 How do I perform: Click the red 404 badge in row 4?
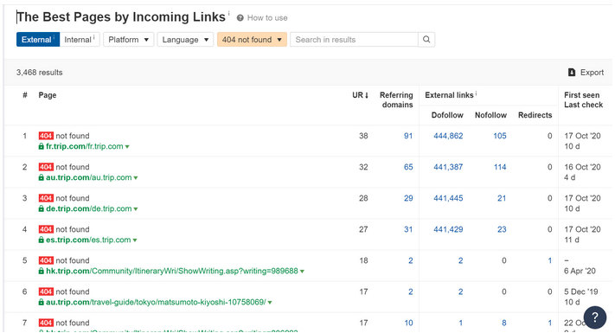pos(46,229)
